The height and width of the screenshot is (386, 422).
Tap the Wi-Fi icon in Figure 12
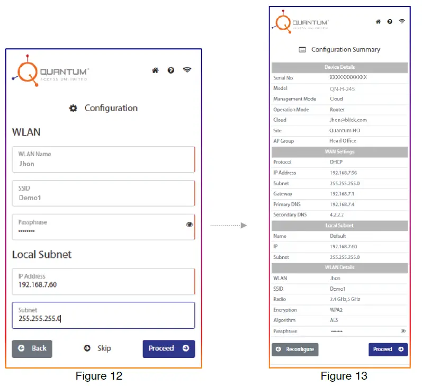[x=187, y=70]
